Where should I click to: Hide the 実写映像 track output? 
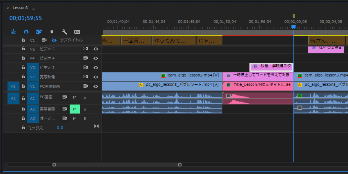click(96, 77)
